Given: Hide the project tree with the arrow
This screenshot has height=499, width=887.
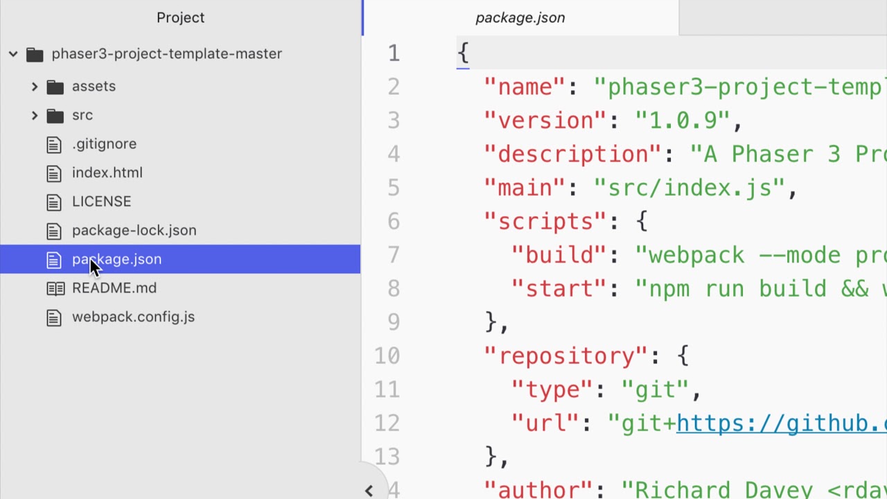Looking at the screenshot, I should [x=369, y=491].
